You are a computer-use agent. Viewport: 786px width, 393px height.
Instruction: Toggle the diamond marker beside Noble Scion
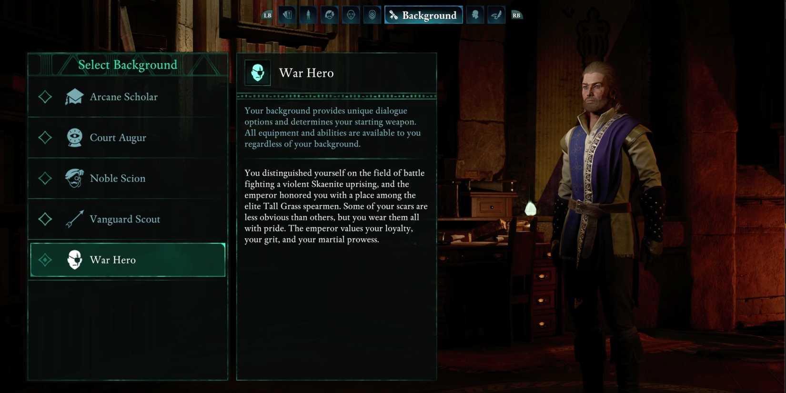(x=45, y=178)
